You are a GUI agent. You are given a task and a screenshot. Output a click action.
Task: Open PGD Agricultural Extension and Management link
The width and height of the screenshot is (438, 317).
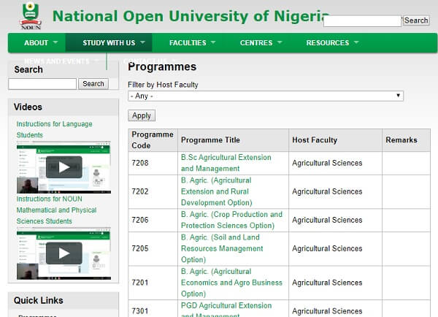tap(226, 310)
